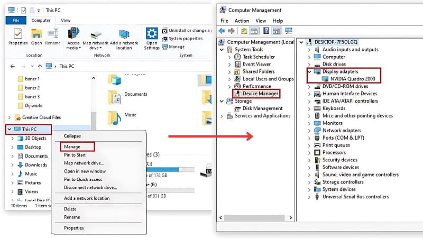
Task: Collapse the Display adapters category
Action: coord(309,71)
